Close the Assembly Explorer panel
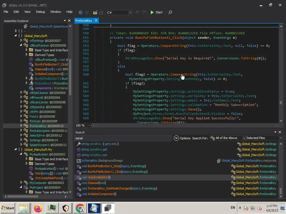The width and height of the screenshot is (286, 214). point(69,21)
